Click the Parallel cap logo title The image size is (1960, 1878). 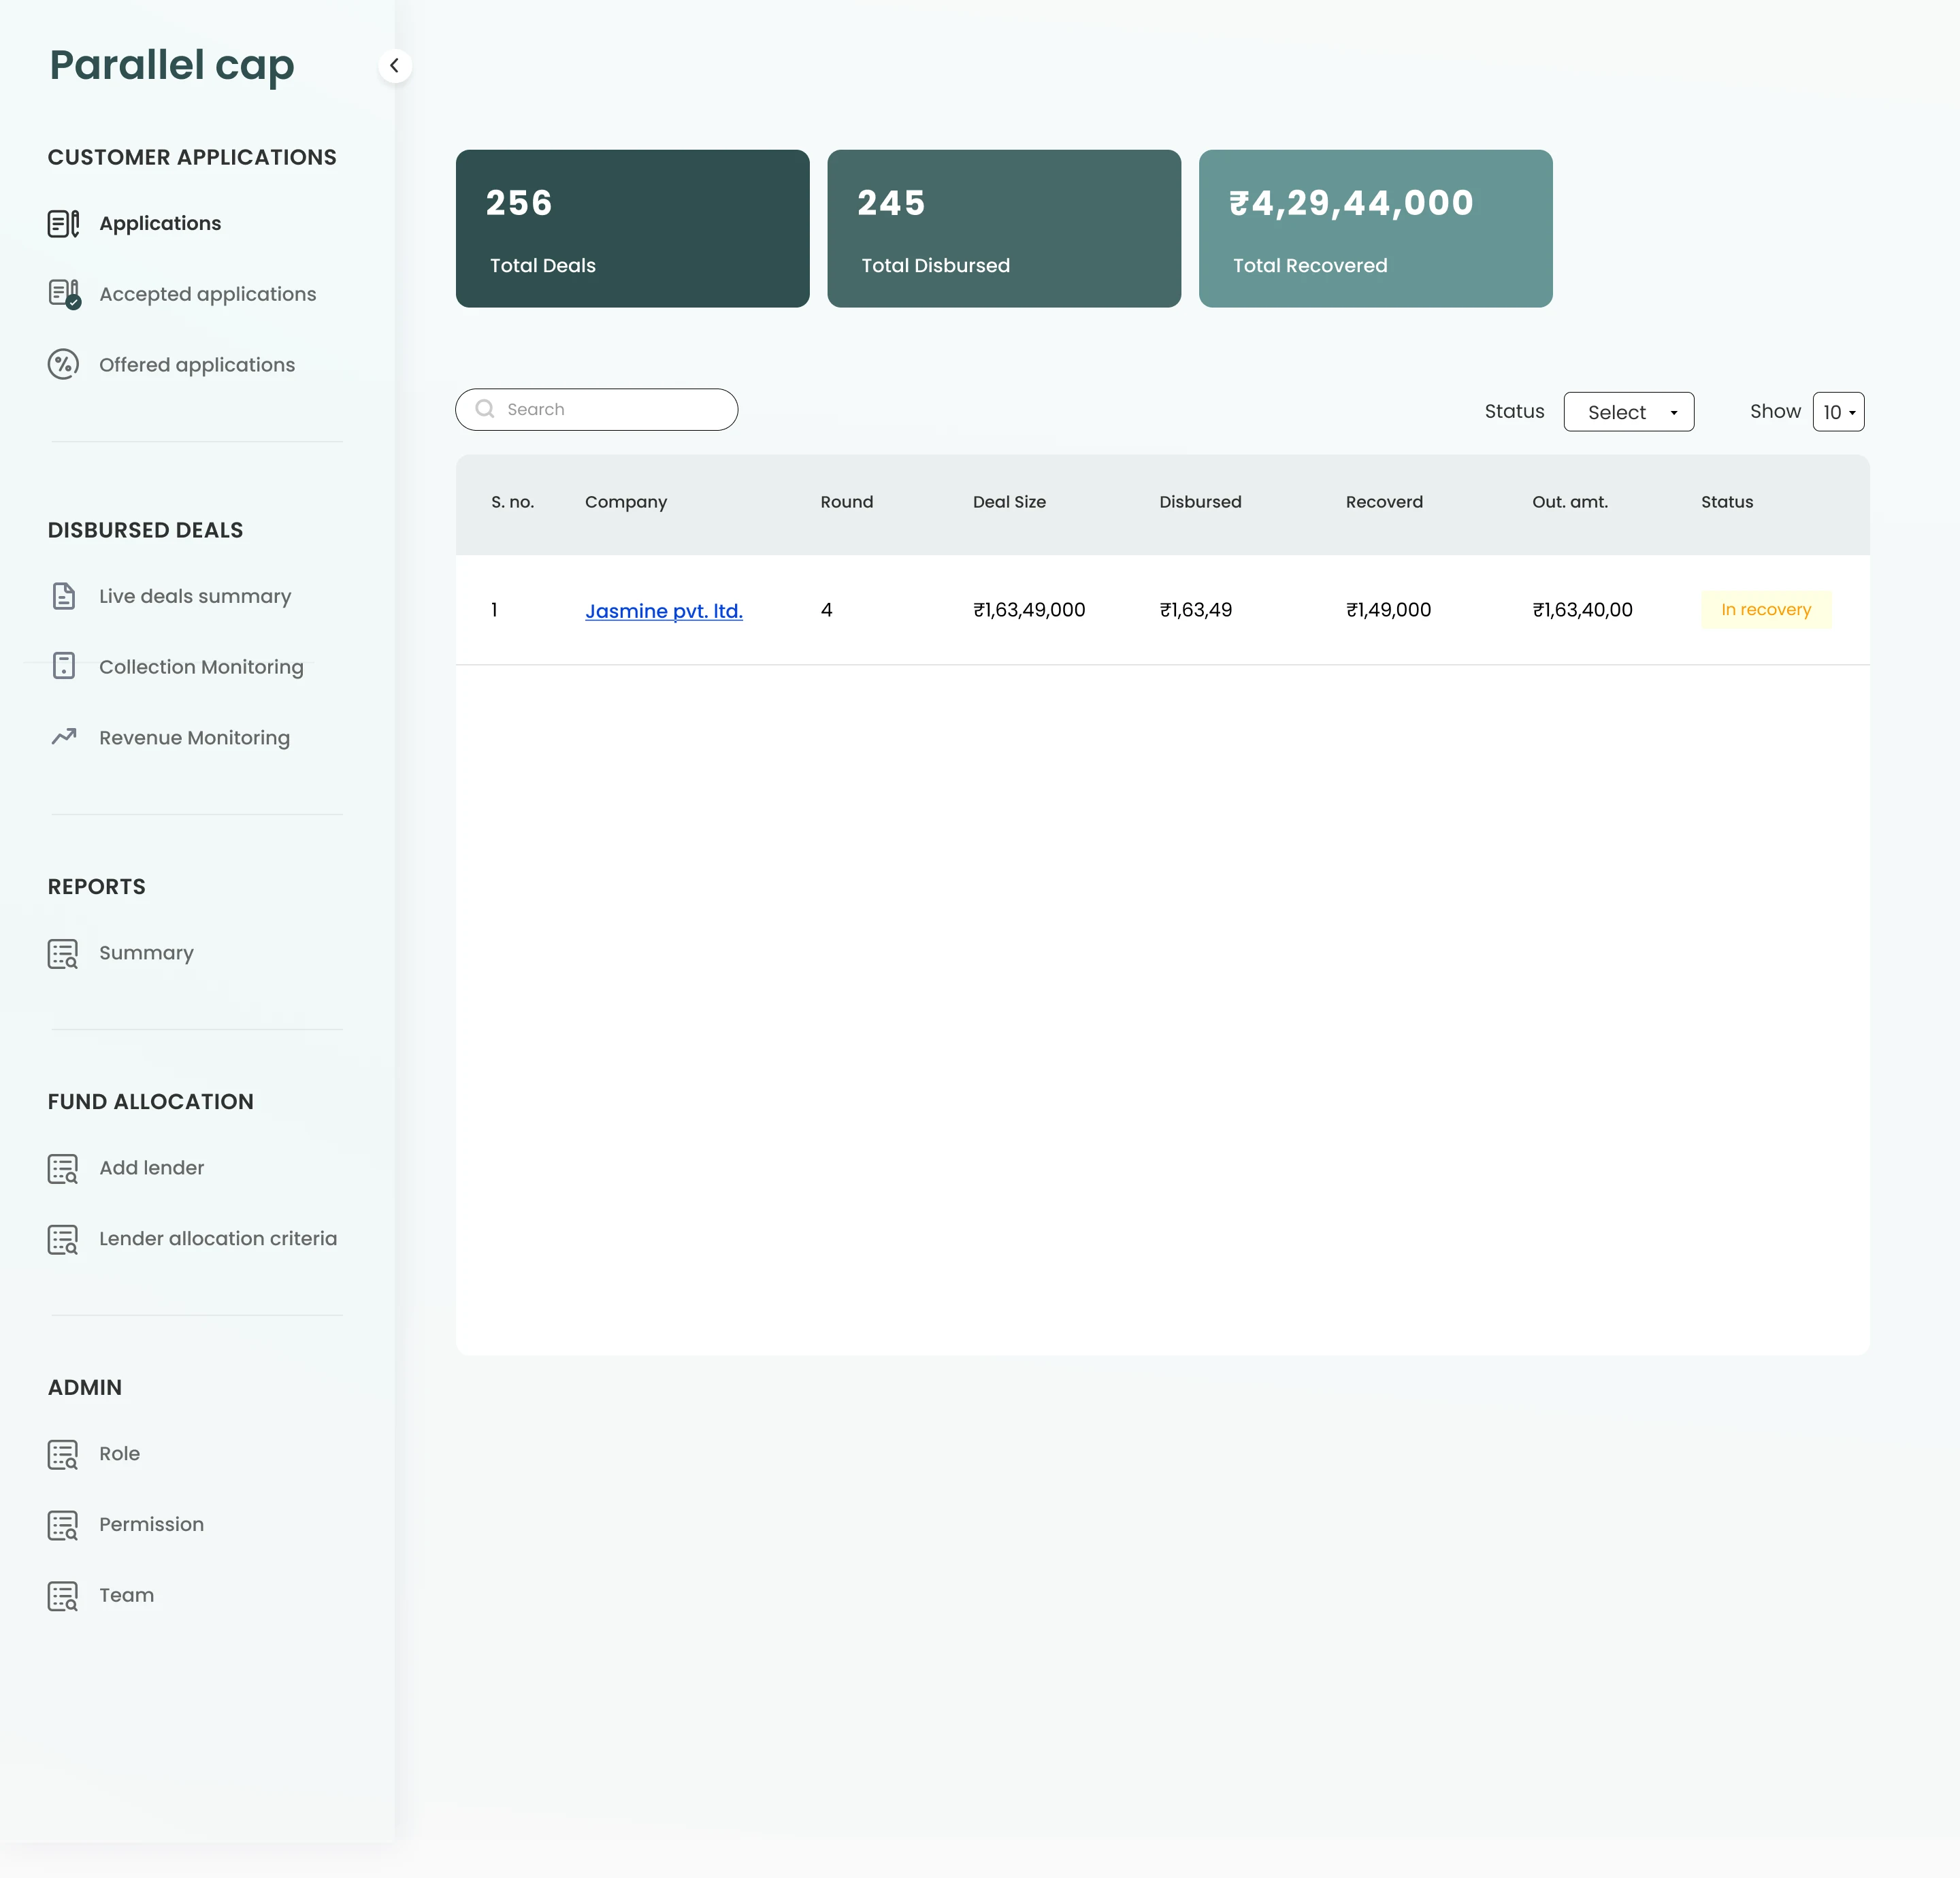click(172, 66)
